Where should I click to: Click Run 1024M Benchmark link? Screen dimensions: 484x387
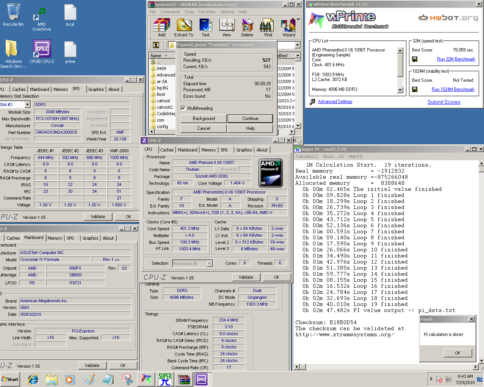point(453,89)
